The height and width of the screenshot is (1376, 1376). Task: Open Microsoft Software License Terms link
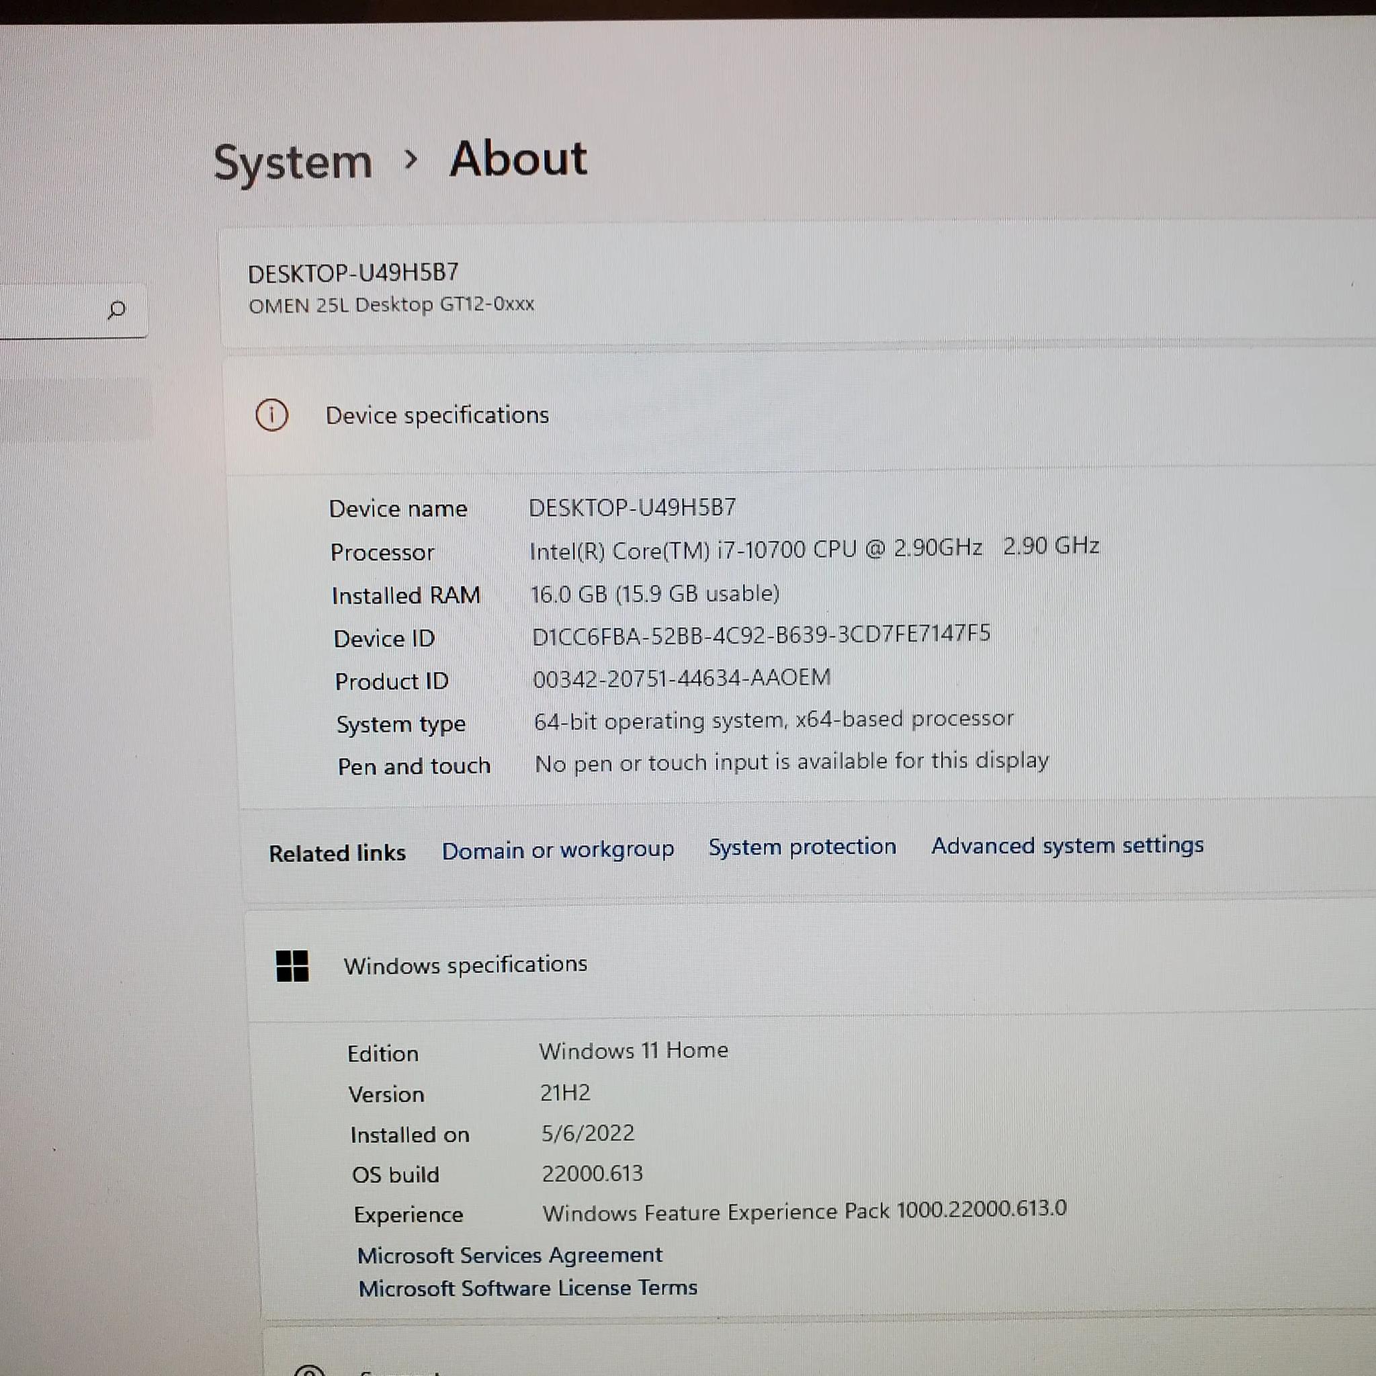[527, 1289]
